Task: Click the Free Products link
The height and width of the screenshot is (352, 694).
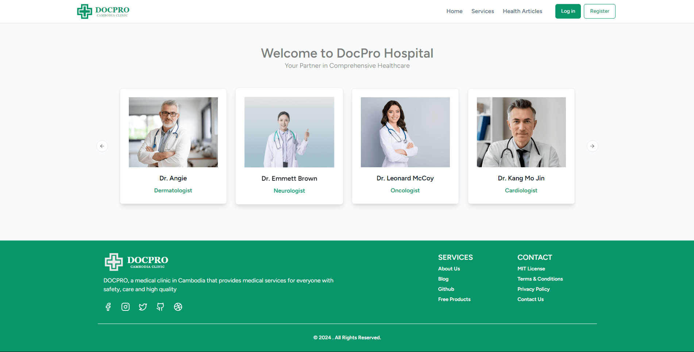Action: click(454, 299)
